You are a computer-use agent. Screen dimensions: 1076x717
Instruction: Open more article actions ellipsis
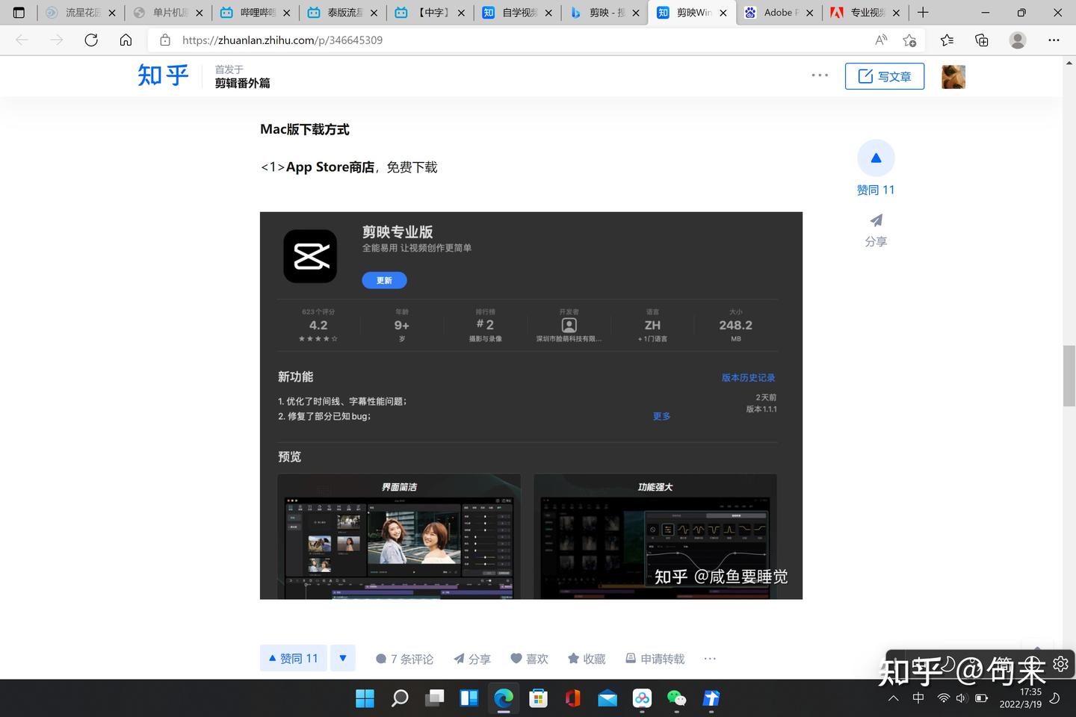(x=710, y=658)
